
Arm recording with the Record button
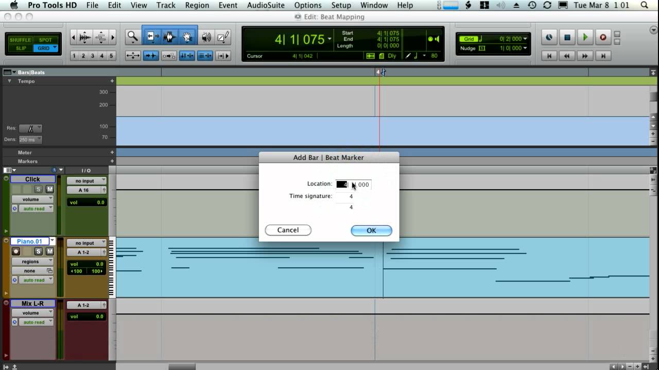click(x=603, y=38)
